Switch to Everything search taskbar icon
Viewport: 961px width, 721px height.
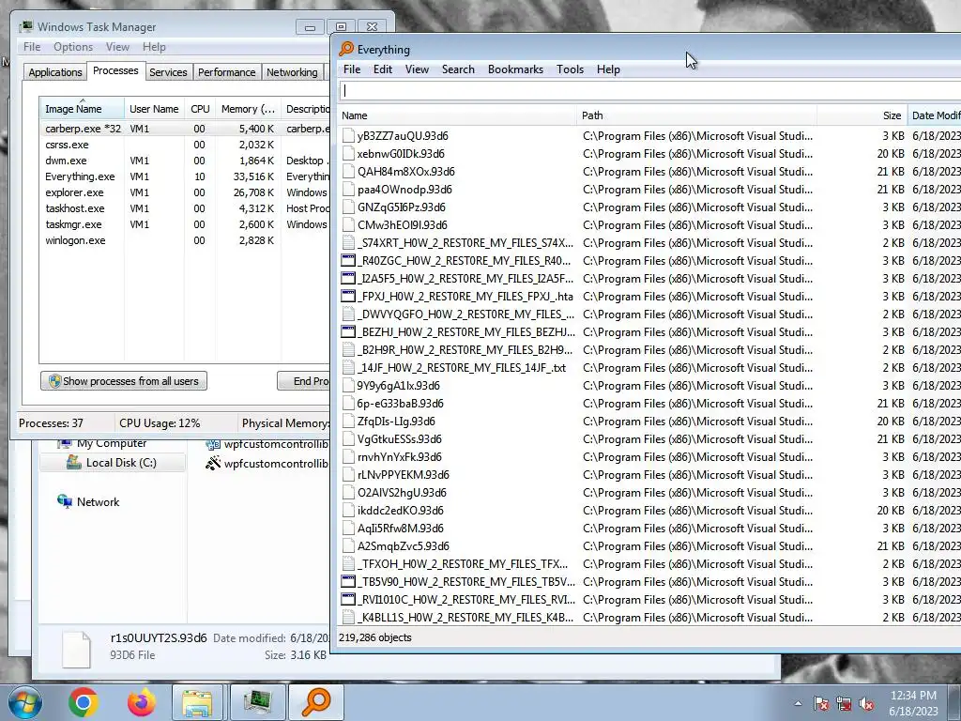[316, 702]
